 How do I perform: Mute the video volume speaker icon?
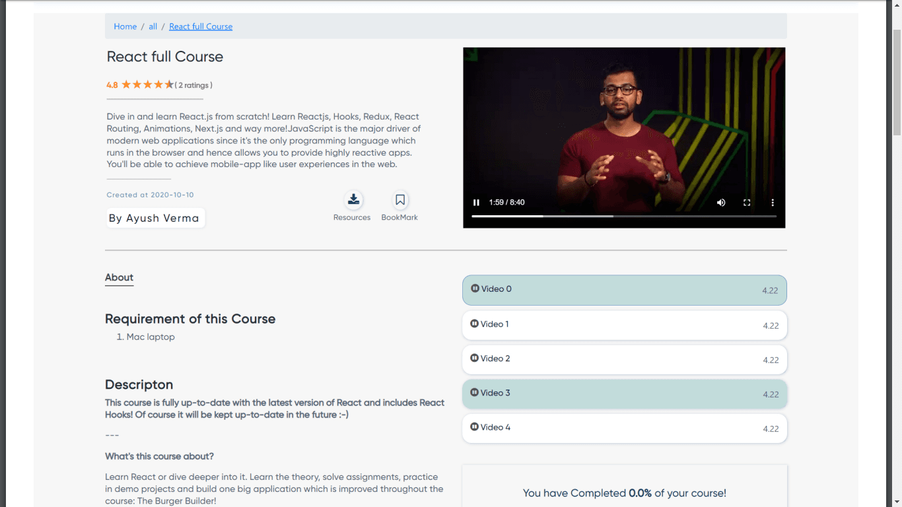tap(721, 203)
